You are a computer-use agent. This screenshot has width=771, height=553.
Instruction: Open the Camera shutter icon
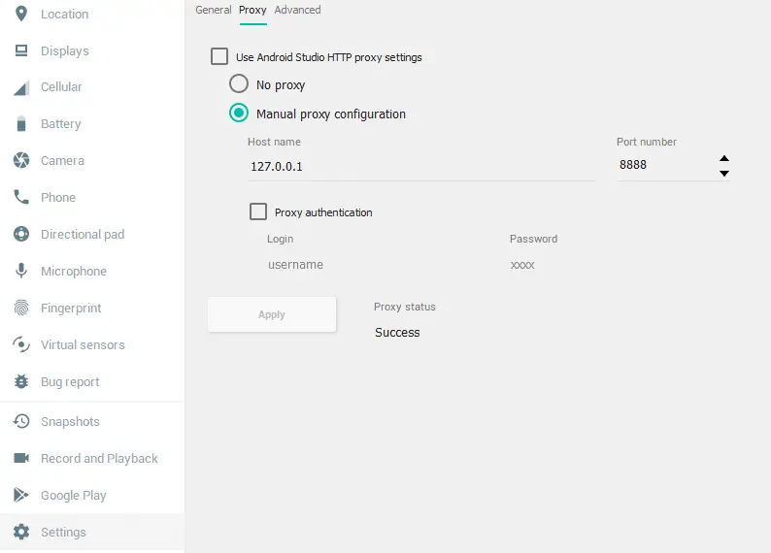pyautogui.click(x=21, y=160)
